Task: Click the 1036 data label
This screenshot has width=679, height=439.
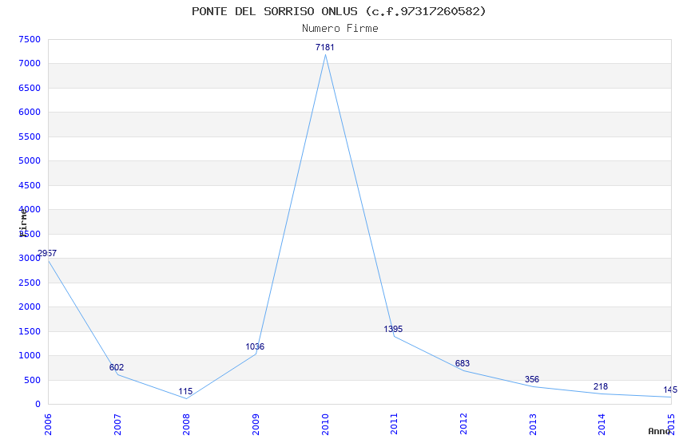Action: coord(255,346)
